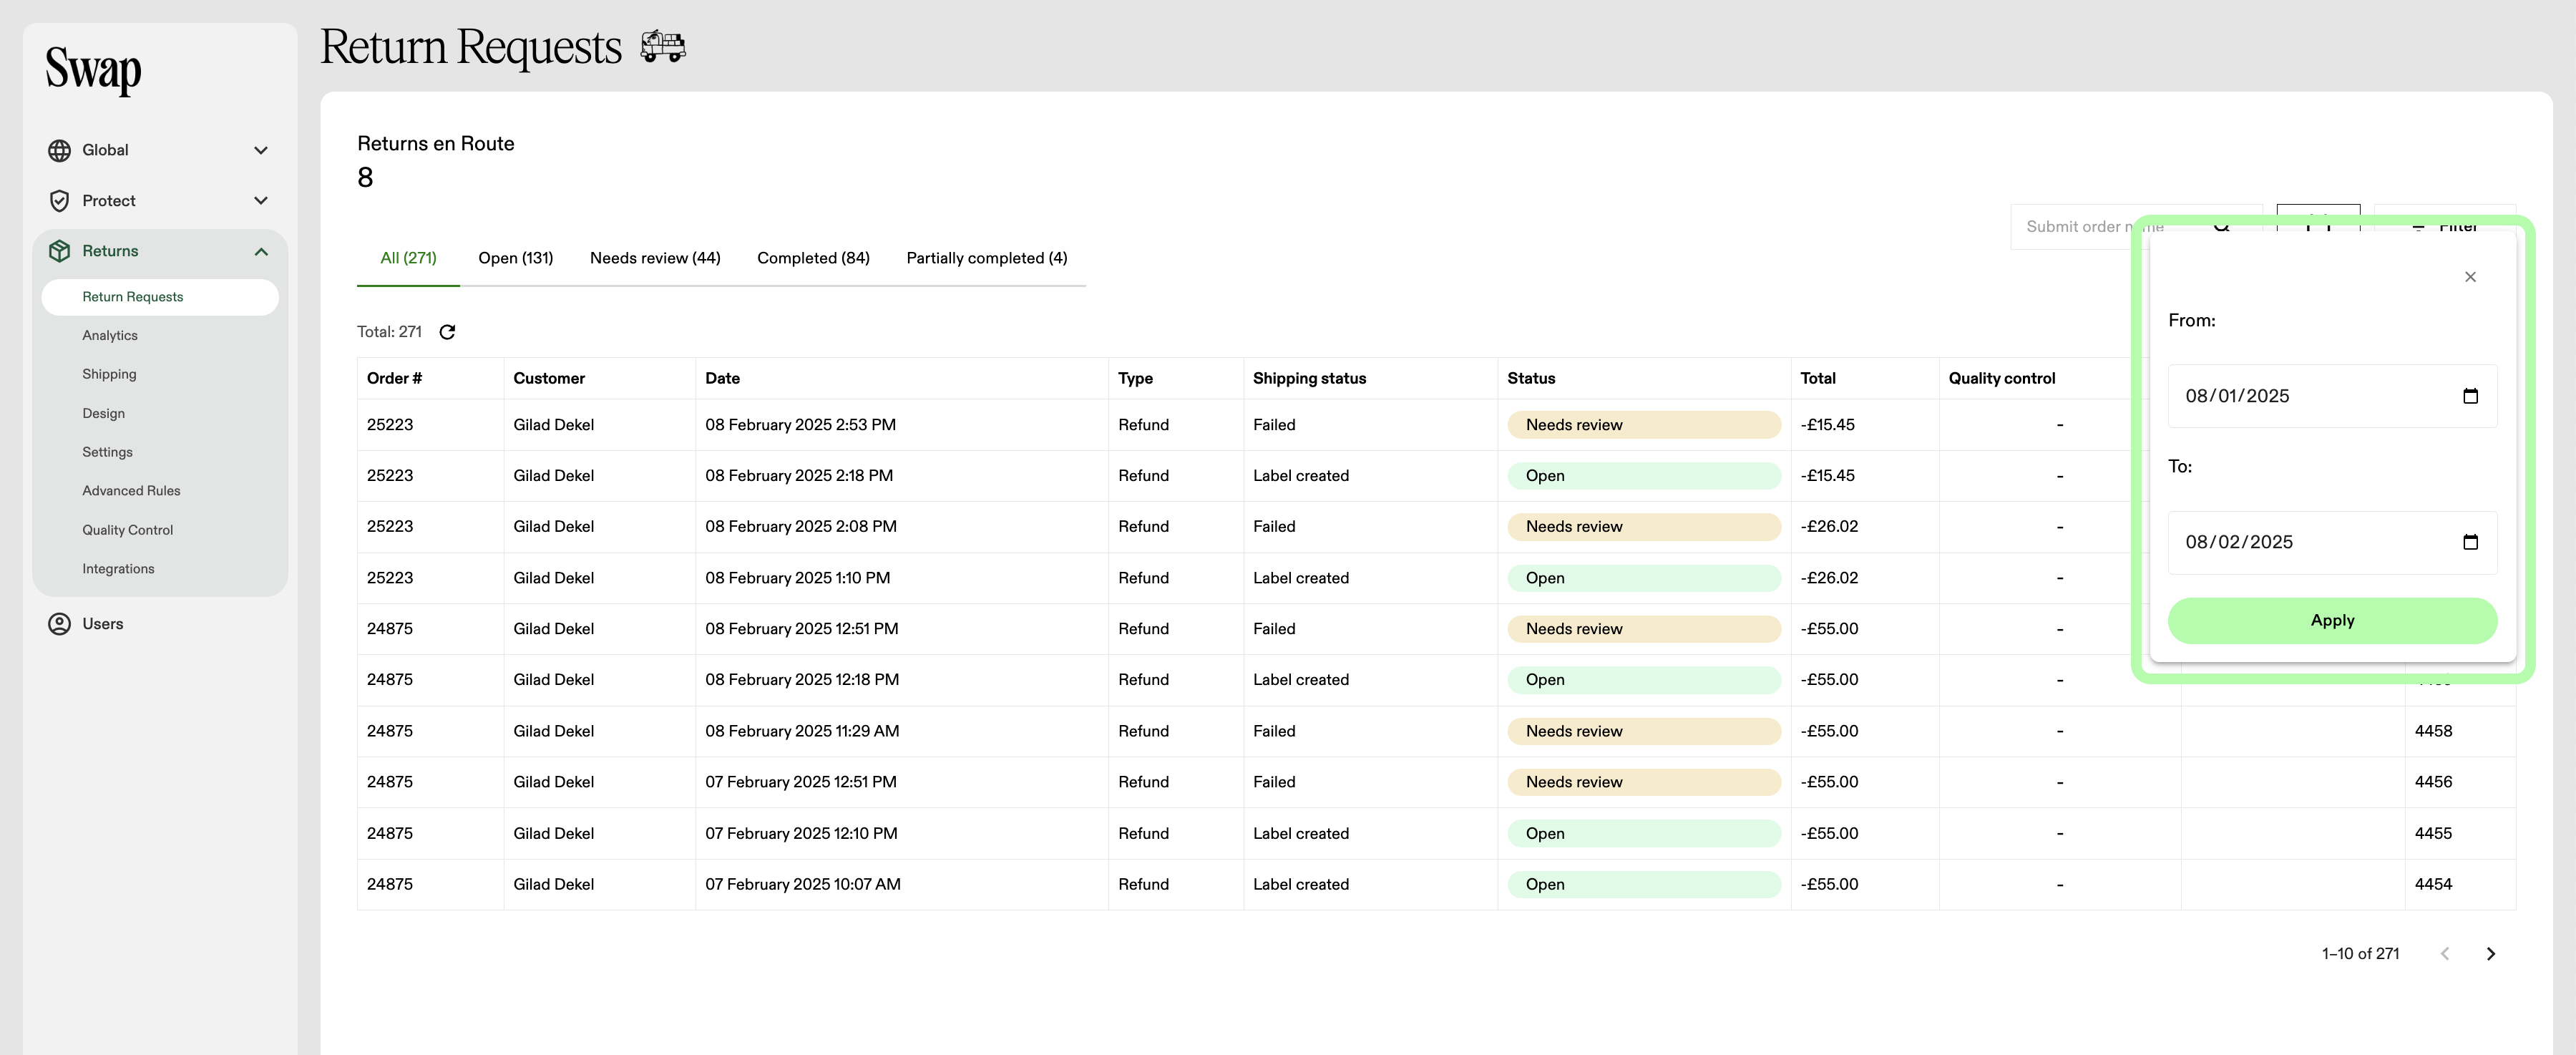Refresh the list next to Total: 271
This screenshot has height=1055, width=2576.
tap(447, 332)
